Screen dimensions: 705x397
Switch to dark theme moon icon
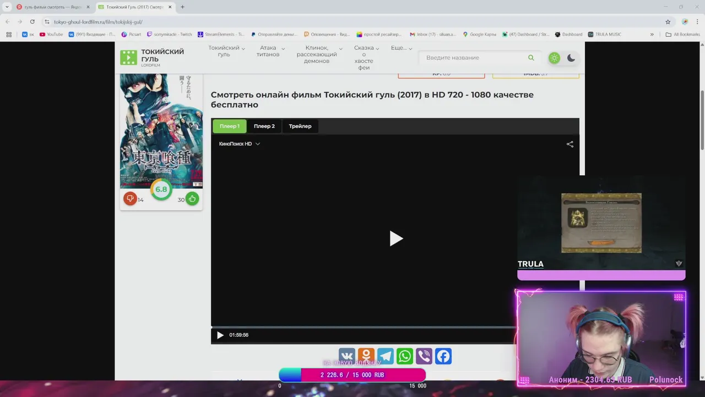tap(571, 58)
